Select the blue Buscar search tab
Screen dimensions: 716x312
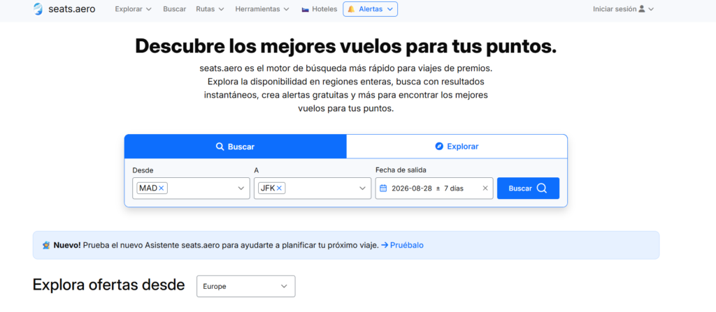[x=236, y=147]
